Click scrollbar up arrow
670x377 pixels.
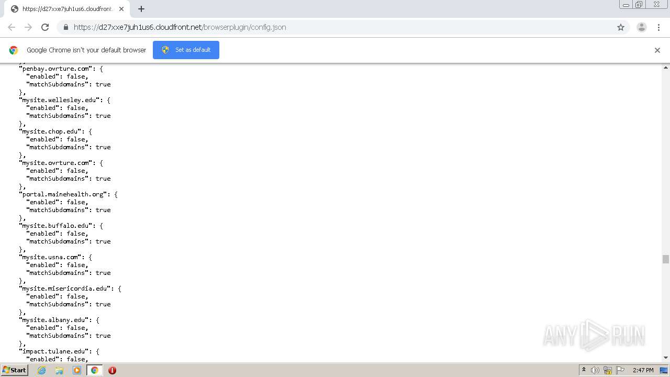[x=666, y=68]
